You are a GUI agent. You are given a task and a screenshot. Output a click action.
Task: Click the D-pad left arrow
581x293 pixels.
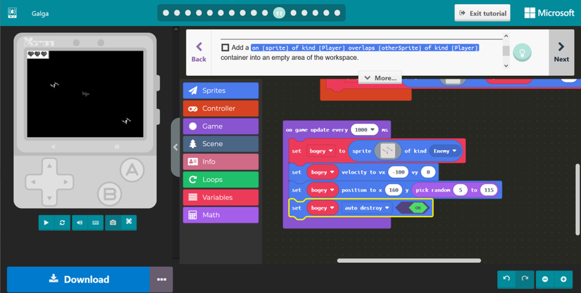click(x=33, y=182)
